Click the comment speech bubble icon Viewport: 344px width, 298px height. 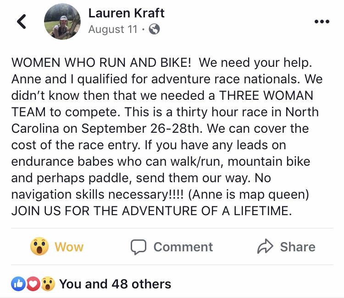(139, 247)
